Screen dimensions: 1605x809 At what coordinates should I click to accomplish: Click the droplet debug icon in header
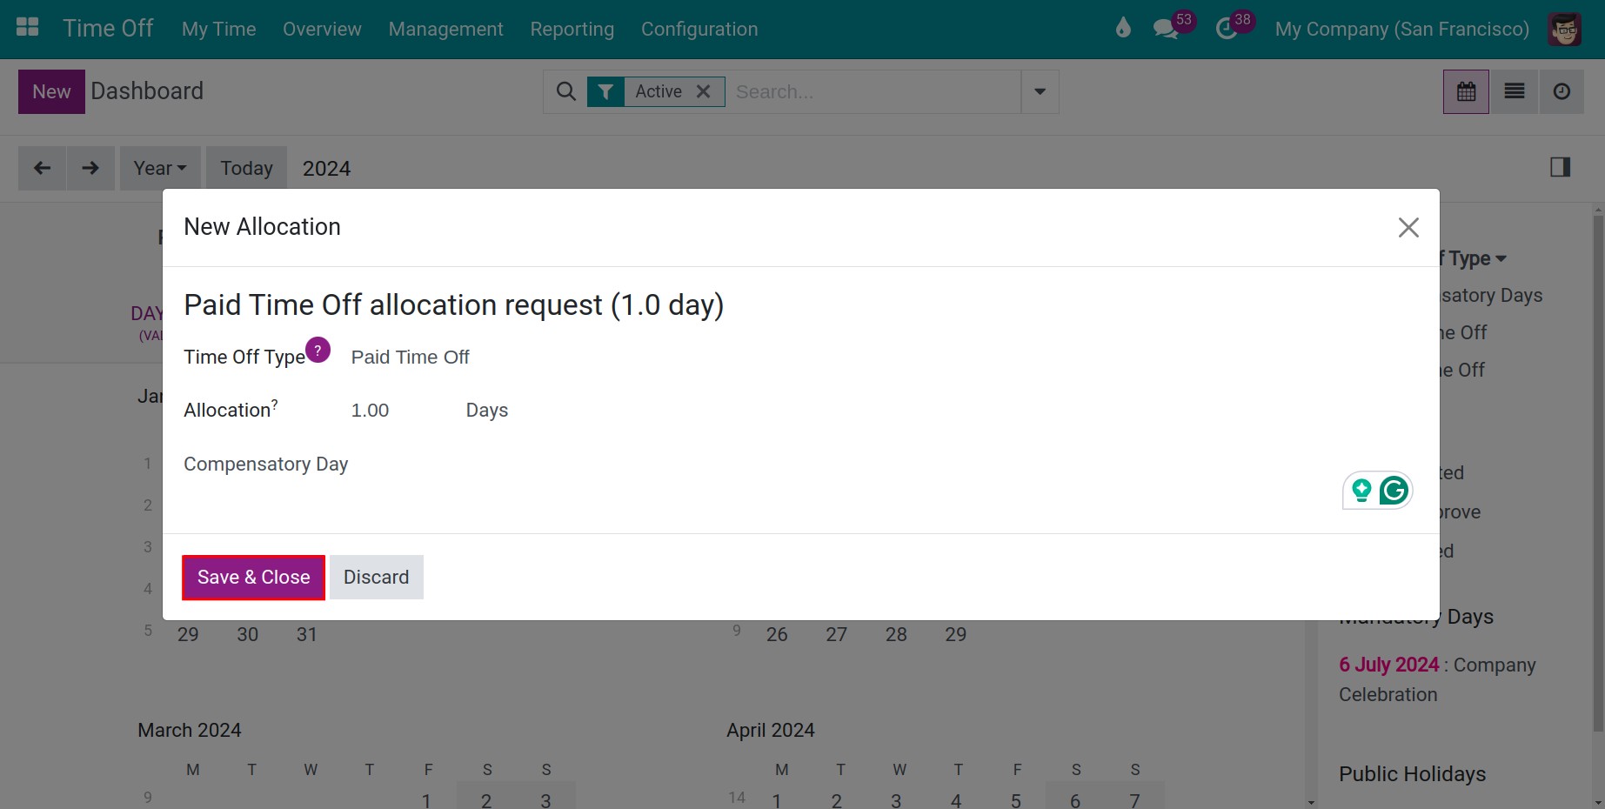pos(1123,28)
